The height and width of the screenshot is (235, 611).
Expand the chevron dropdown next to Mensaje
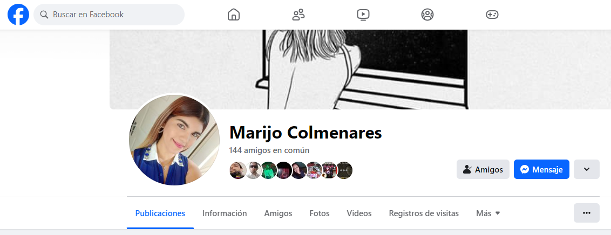pyautogui.click(x=587, y=169)
